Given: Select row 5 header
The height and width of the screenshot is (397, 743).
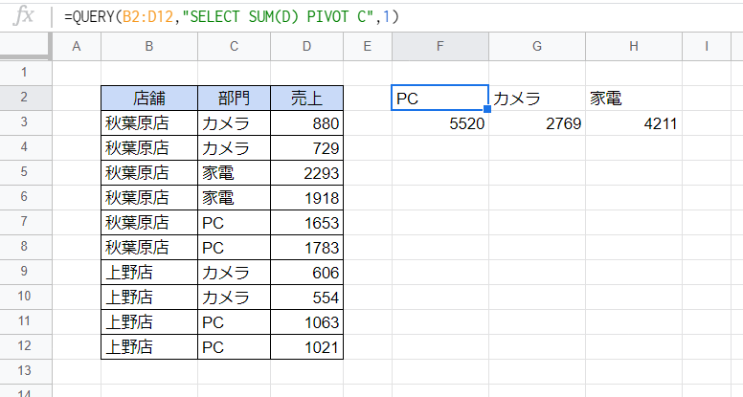Looking at the screenshot, I should (x=24, y=172).
